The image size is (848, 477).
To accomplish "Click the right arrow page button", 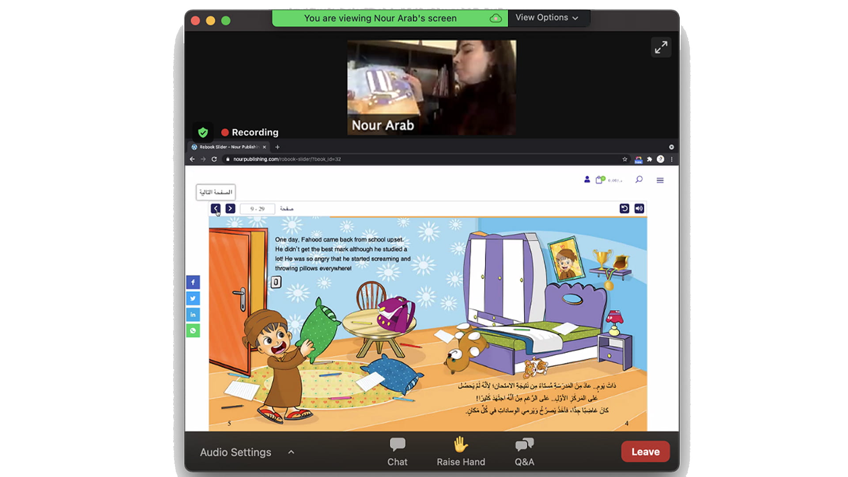I will pyautogui.click(x=230, y=208).
